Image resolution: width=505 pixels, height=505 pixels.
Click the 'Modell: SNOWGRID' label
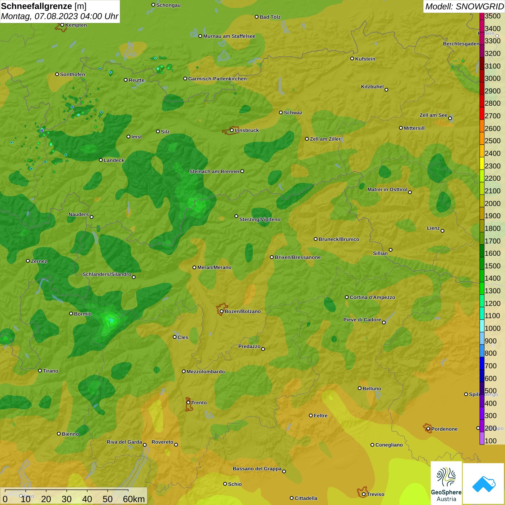pyautogui.click(x=464, y=6)
